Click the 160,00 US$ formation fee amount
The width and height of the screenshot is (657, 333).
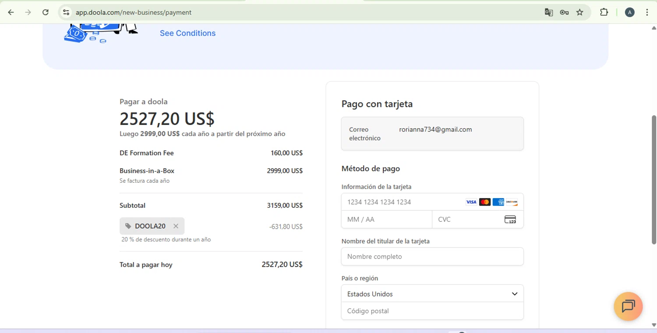[286, 153]
